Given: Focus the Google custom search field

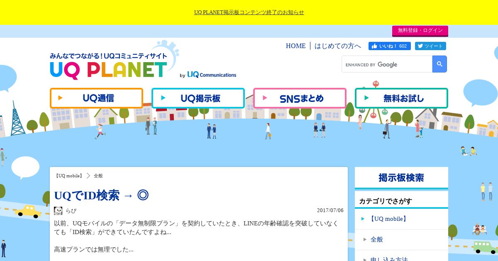Looking at the screenshot, I should coord(387,64).
